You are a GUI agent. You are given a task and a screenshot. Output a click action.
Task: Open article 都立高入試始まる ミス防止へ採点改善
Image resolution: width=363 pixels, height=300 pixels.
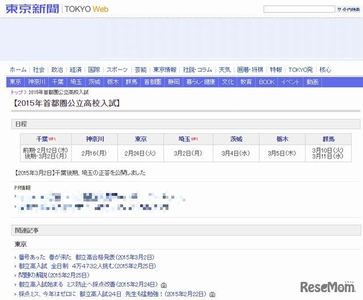89,285
